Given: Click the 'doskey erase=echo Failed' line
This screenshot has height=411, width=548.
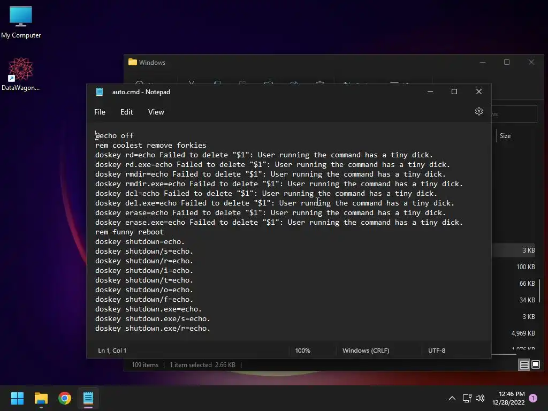Looking at the screenshot, I should 270,213.
